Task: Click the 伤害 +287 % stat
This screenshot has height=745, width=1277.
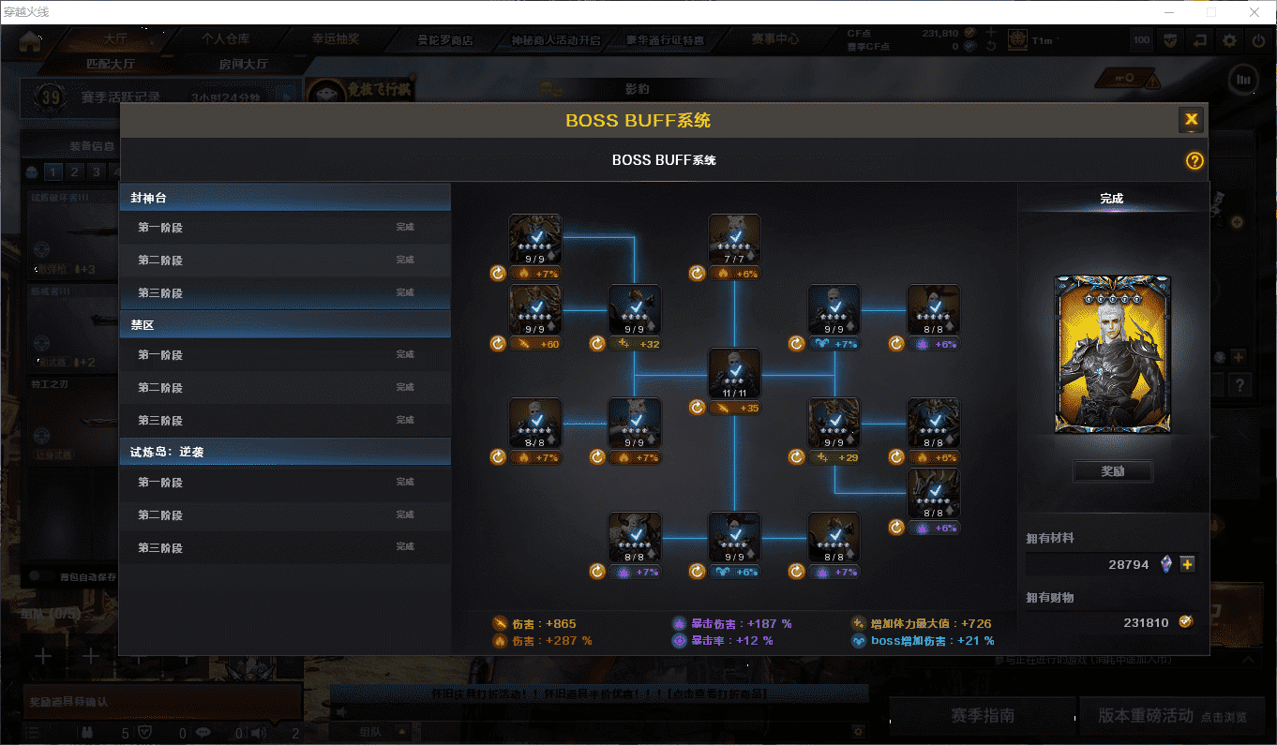Action: click(x=543, y=641)
